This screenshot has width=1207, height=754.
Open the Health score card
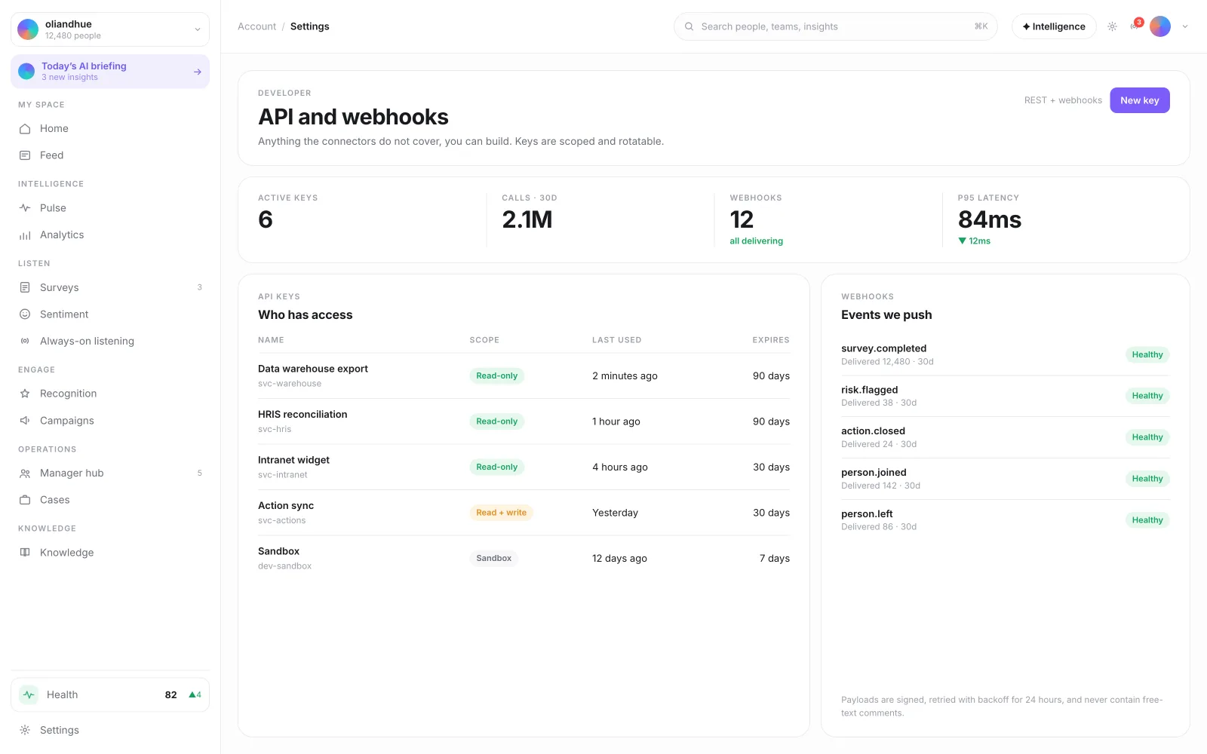click(110, 695)
